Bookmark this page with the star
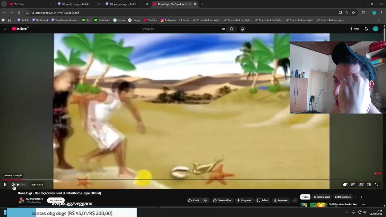 point(353,13)
